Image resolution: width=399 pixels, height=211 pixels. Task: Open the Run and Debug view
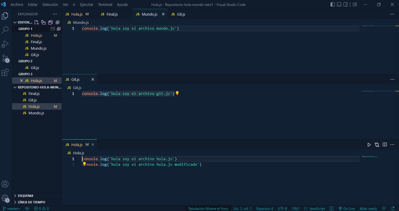(x=5, y=44)
